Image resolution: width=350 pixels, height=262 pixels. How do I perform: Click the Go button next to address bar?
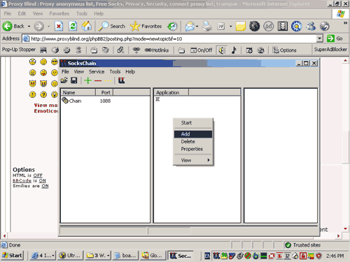[x=335, y=38]
